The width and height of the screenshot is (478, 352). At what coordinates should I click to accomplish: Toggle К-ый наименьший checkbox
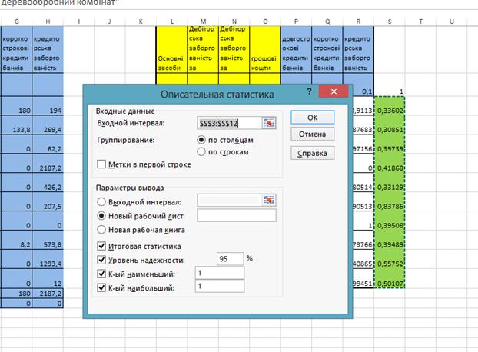pyautogui.click(x=101, y=274)
